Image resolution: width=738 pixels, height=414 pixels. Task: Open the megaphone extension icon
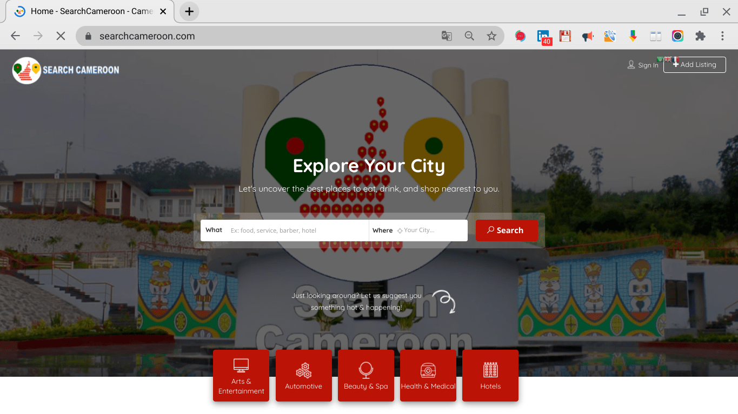coord(588,36)
